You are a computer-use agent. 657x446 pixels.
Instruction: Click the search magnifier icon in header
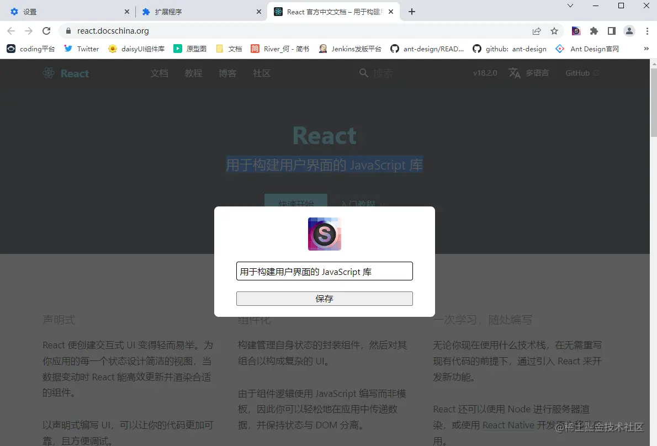[x=364, y=73]
